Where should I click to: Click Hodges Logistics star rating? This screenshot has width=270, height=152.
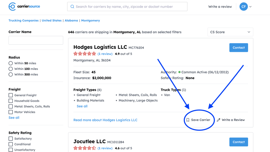84,54
